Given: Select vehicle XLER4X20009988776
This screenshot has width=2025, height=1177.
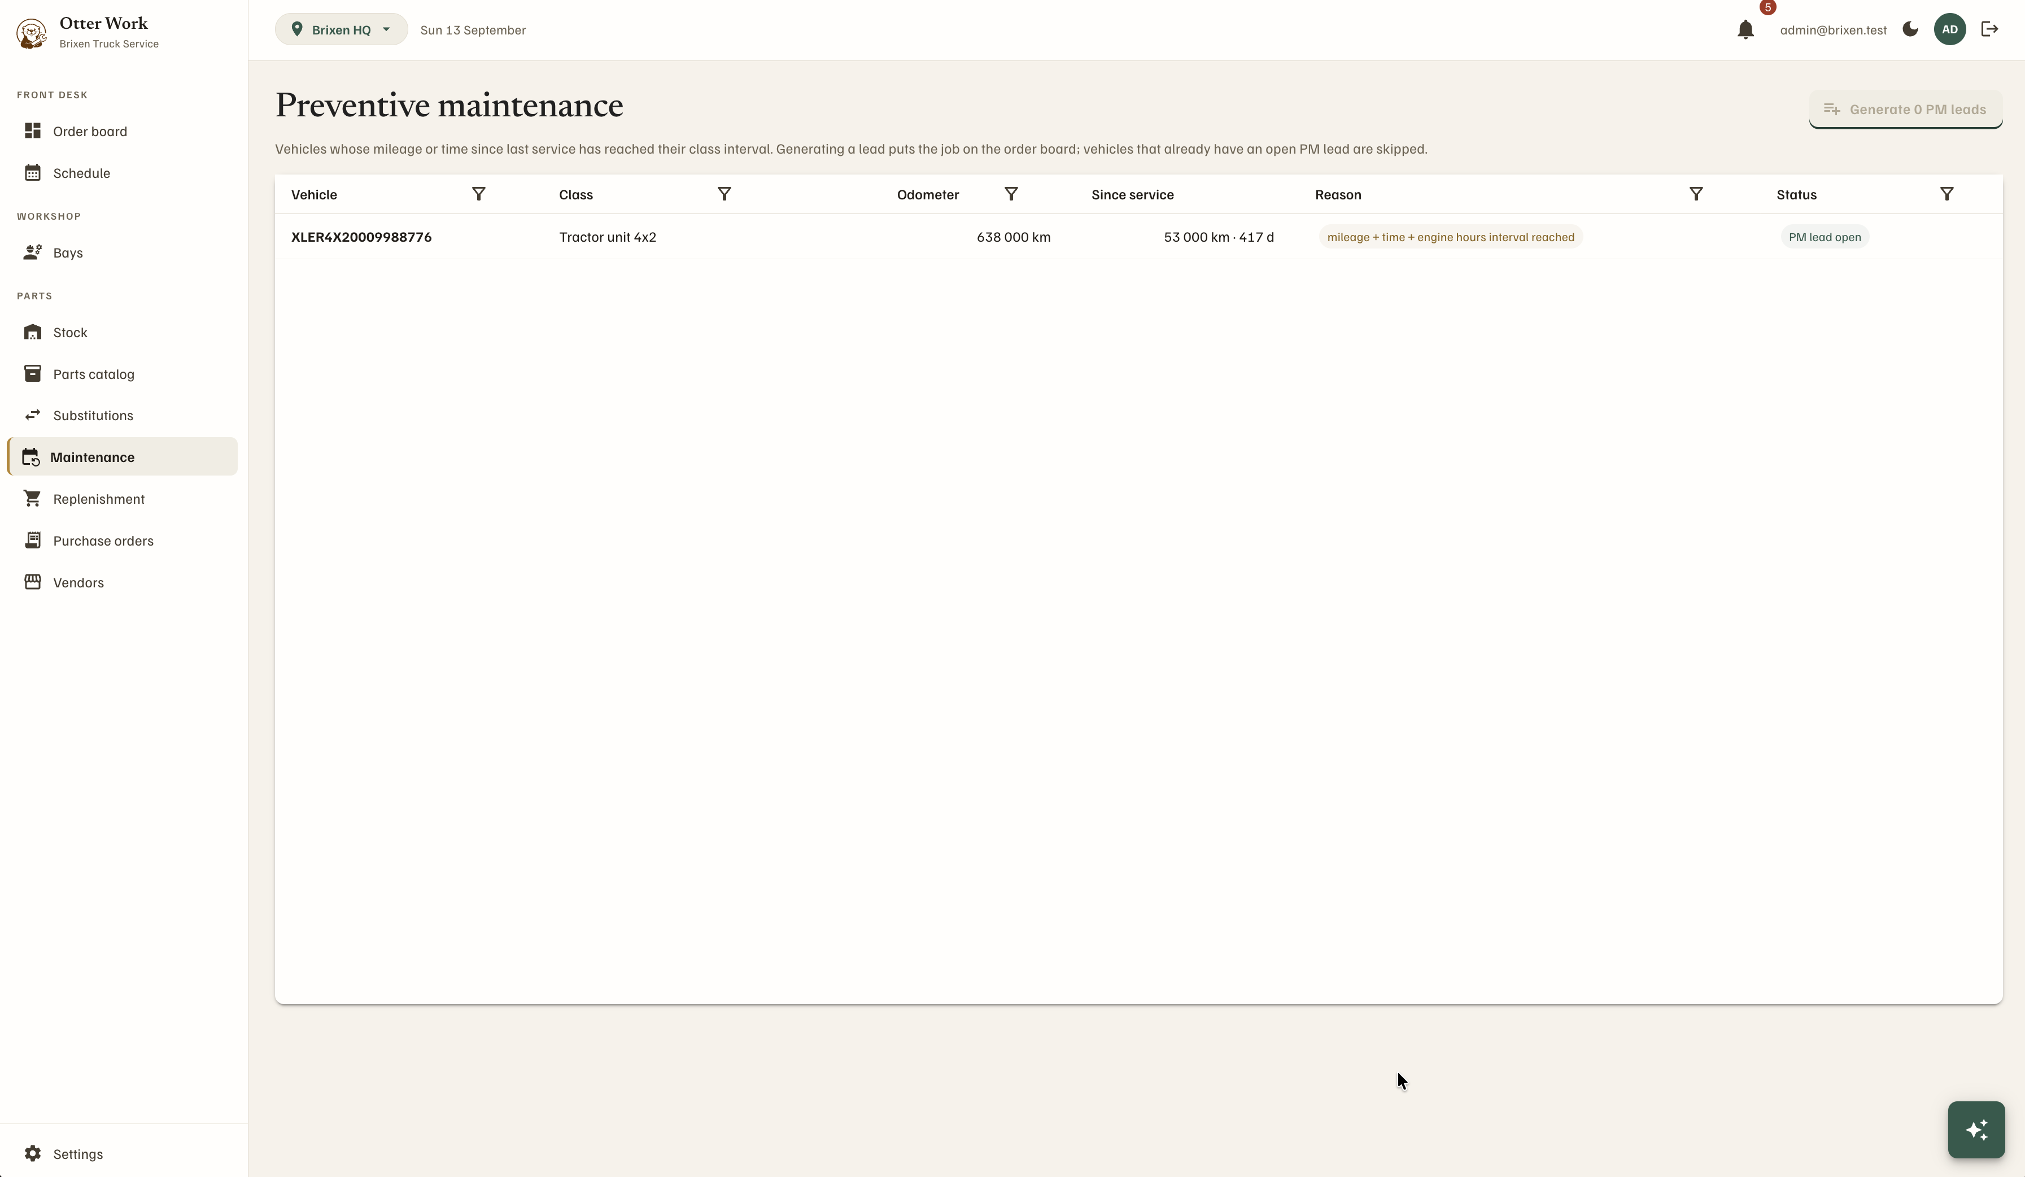Looking at the screenshot, I should [x=361, y=237].
